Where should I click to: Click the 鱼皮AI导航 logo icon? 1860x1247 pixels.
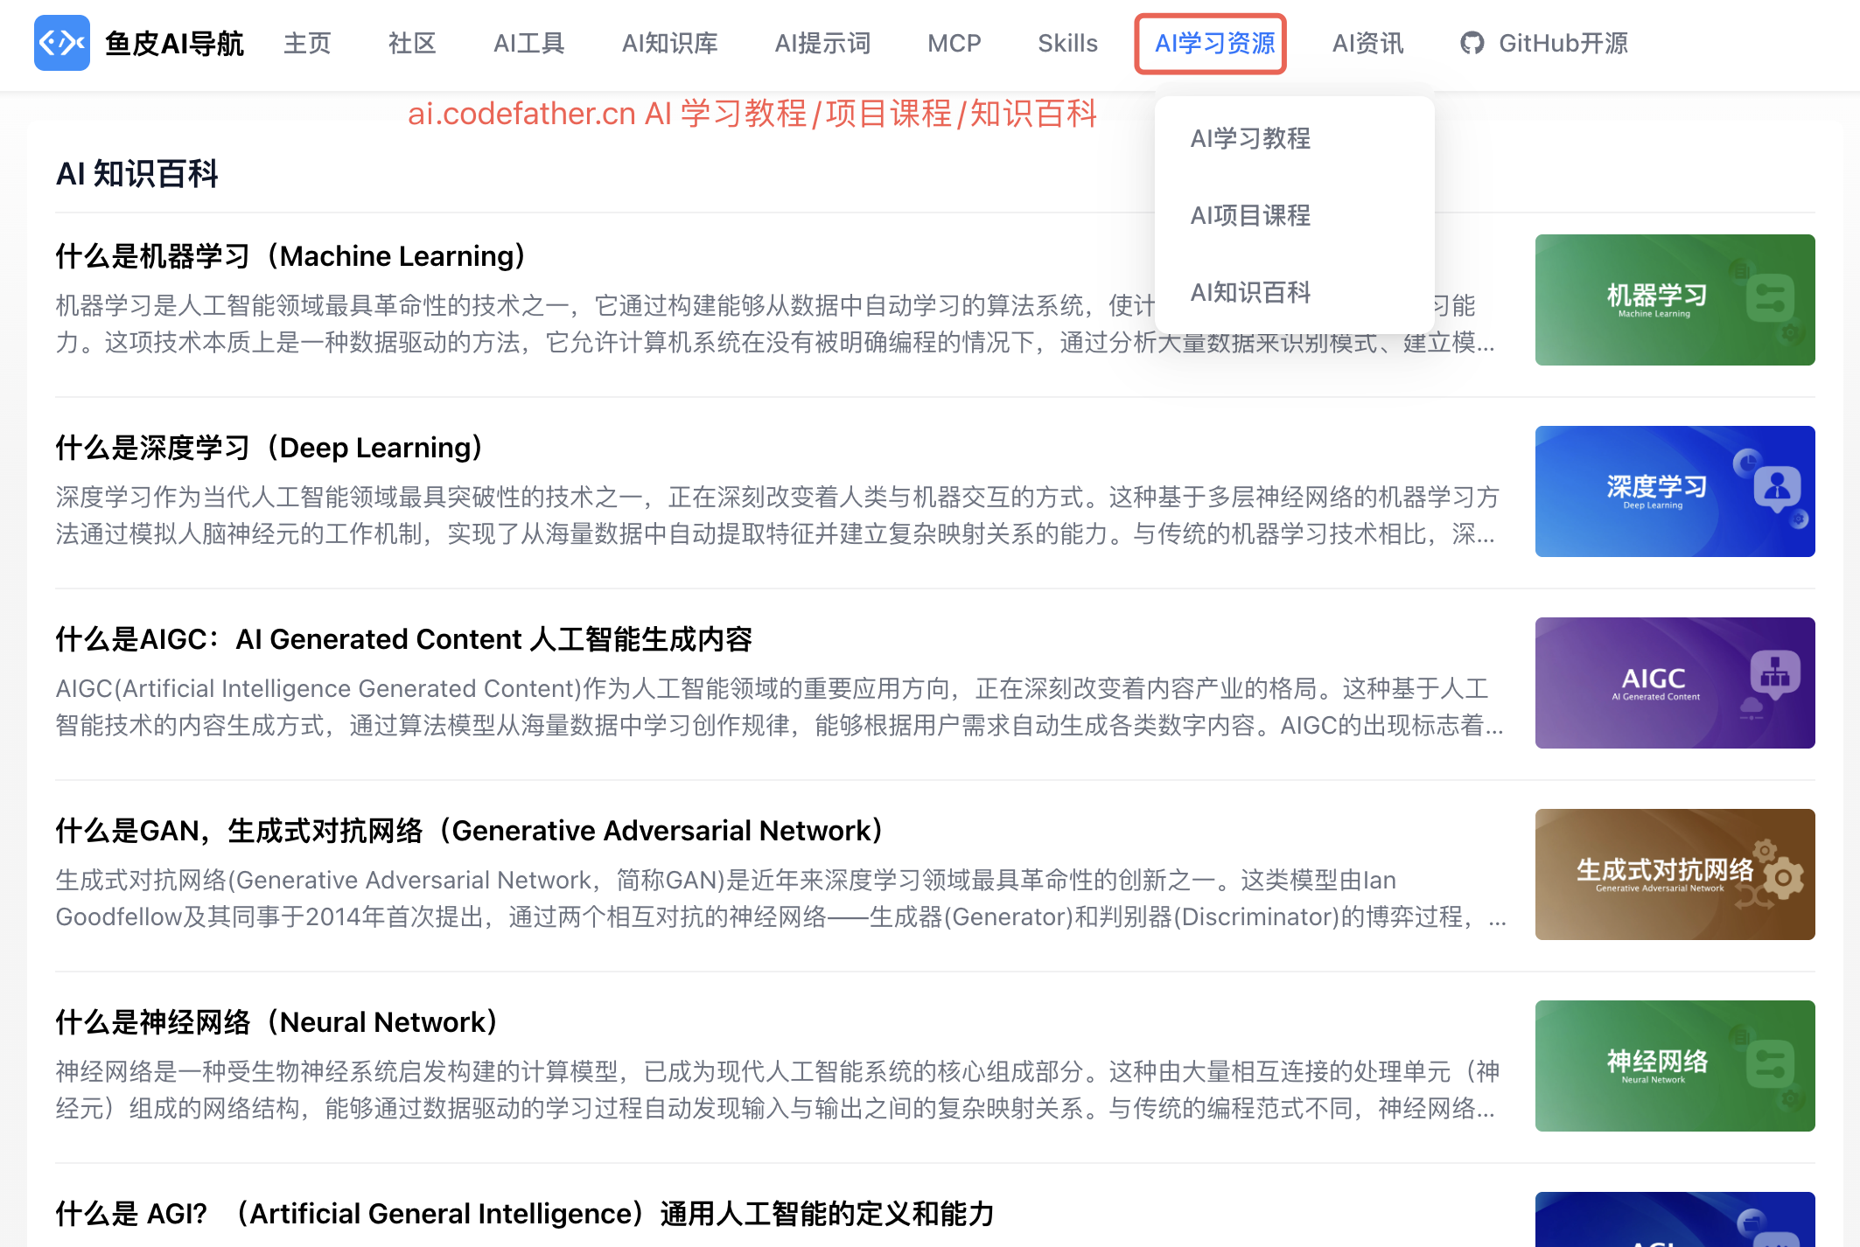(61, 43)
